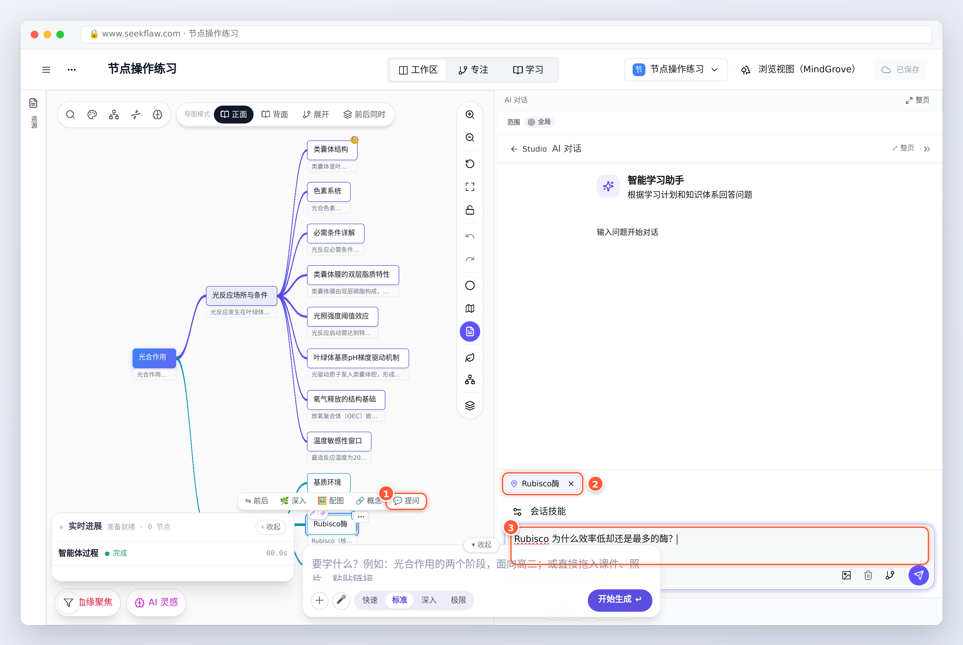This screenshot has height=645, width=963.
Task: Click the undo arrow icon
Action: (x=470, y=236)
